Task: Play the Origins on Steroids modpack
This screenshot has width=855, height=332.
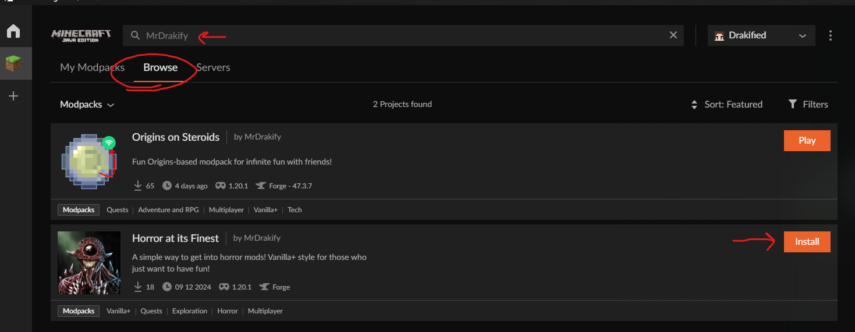Action: (x=807, y=141)
